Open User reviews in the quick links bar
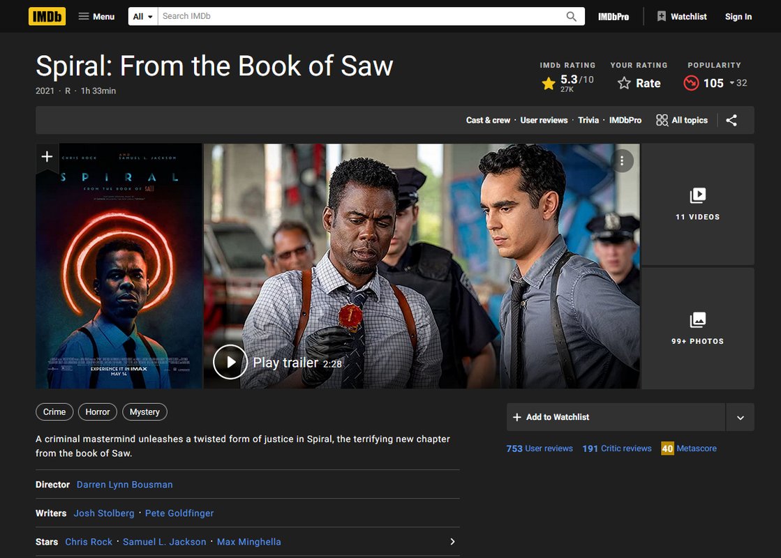The image size is (781, 558). tap(544, 120)
